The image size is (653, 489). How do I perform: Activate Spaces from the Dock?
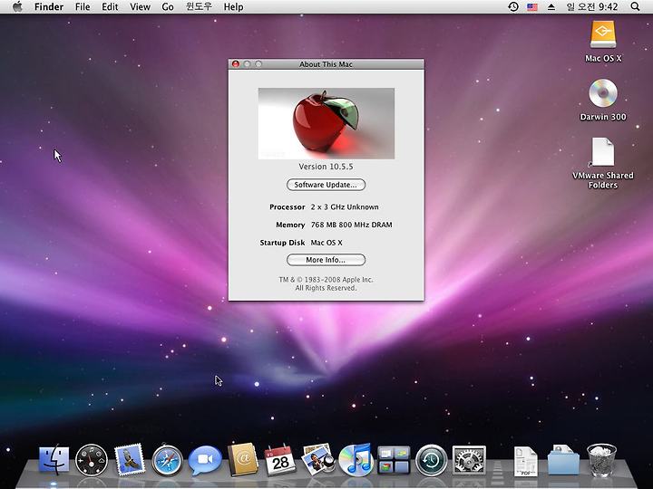[x=394, y=460]
